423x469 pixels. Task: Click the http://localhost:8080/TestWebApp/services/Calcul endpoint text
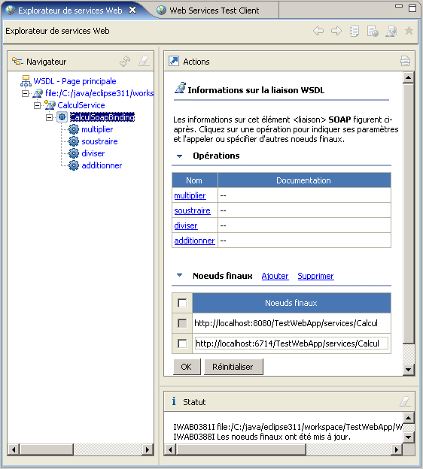click(x=286, y=323)
